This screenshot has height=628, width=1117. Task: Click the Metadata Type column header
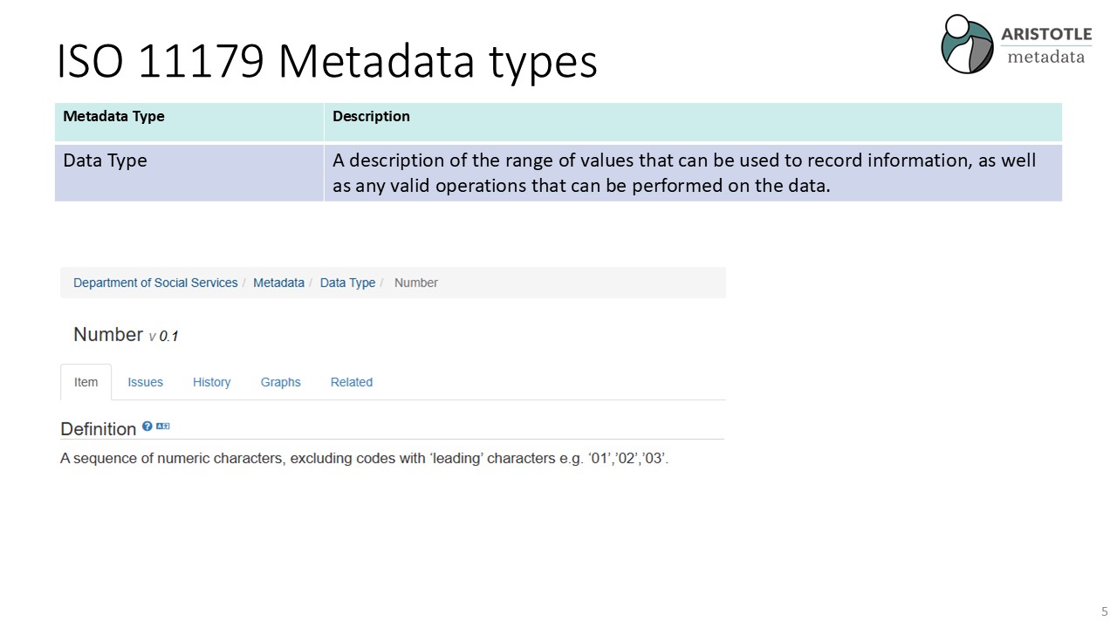coord(113,117)
